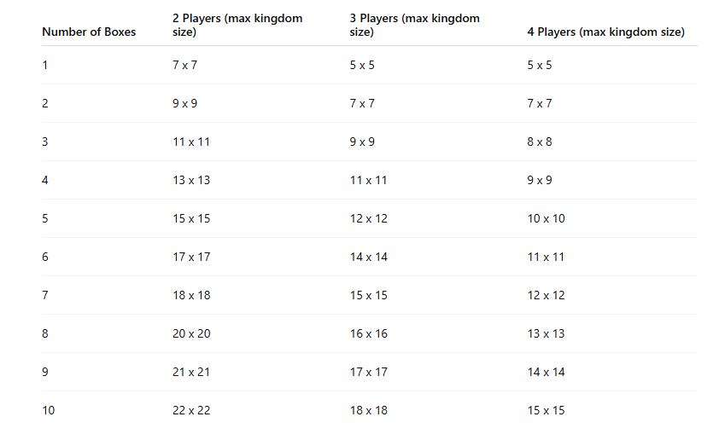Select the 12 x 12 cell under 3 Players

[369, 218]
